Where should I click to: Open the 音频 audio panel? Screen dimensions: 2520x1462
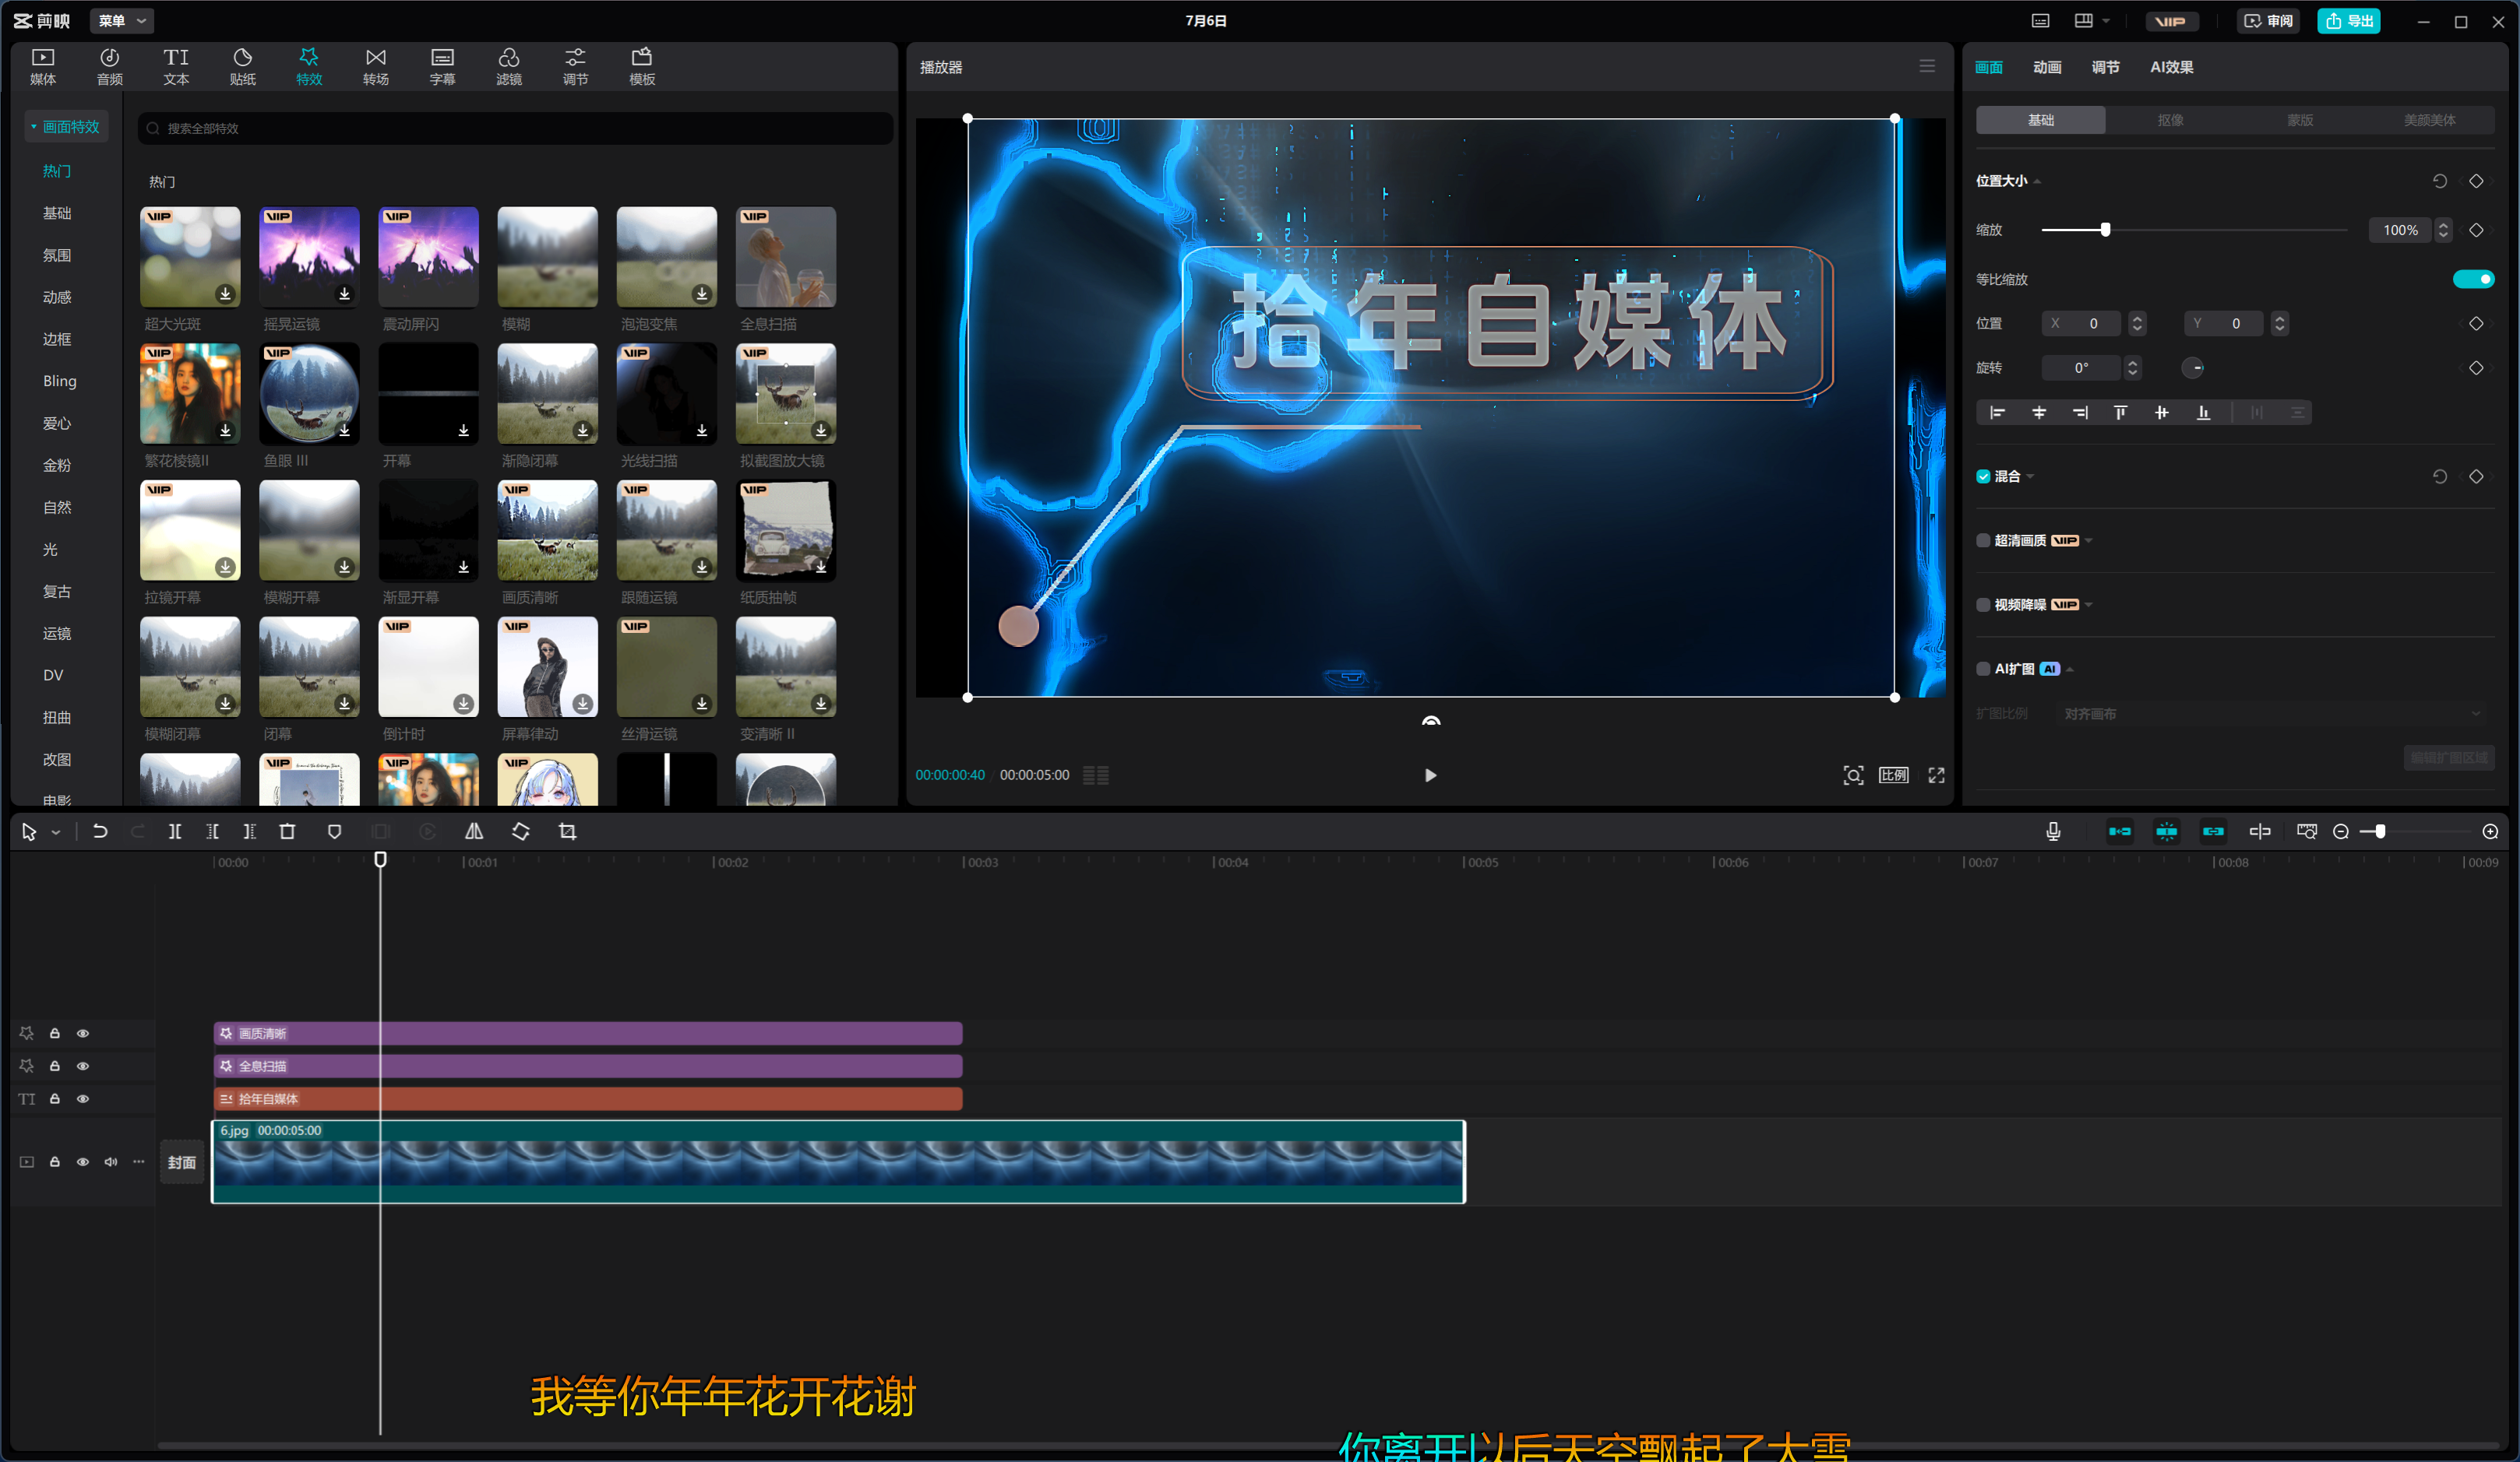(x=110, y=67)
